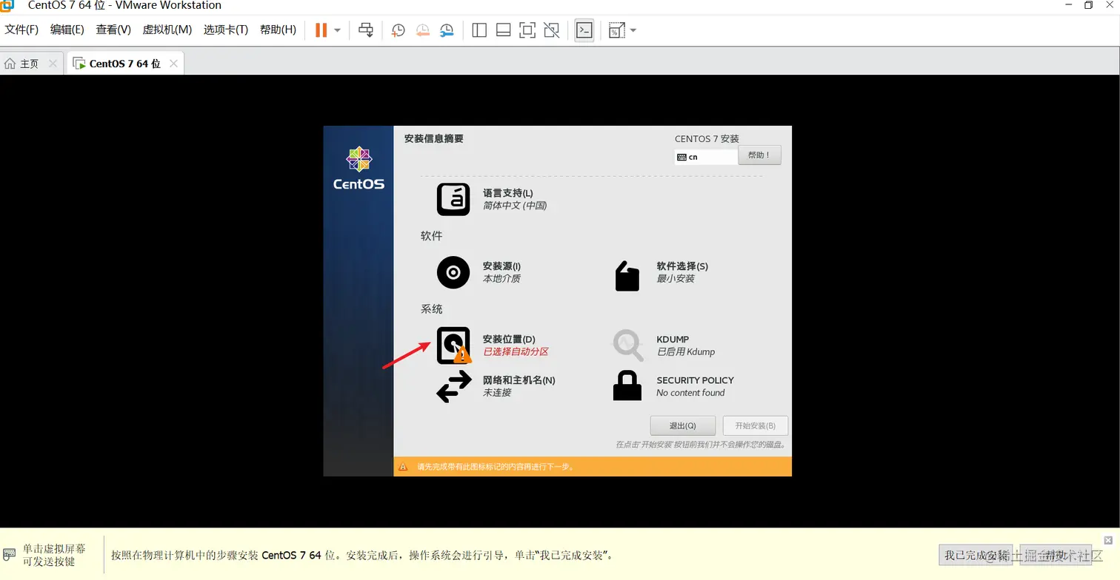Open SECURITY POLICY padlock icon
Viewport: 1120px width, 580px height.
tap(627, 385)
